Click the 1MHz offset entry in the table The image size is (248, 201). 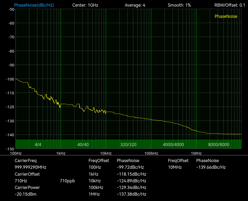(x=94, y=194)
